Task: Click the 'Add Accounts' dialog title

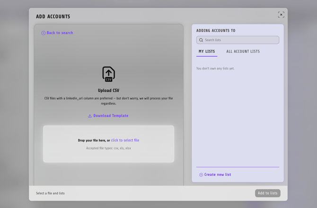Action: pyautogui.click(x=53, y=17)
